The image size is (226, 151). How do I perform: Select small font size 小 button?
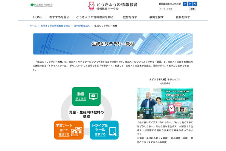(185, 4)
